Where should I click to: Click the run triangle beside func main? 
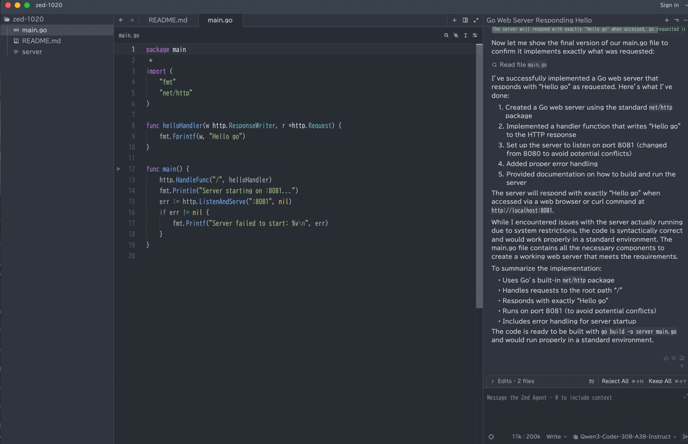[119, 169]
